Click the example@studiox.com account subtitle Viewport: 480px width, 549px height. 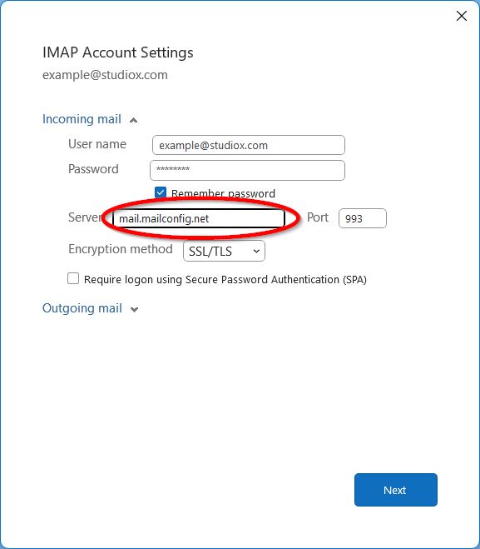105,75
